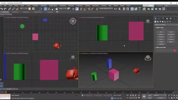Toggle the Auto Key button
This screenshot has width=178, height=100.
[x=150, y=95]
